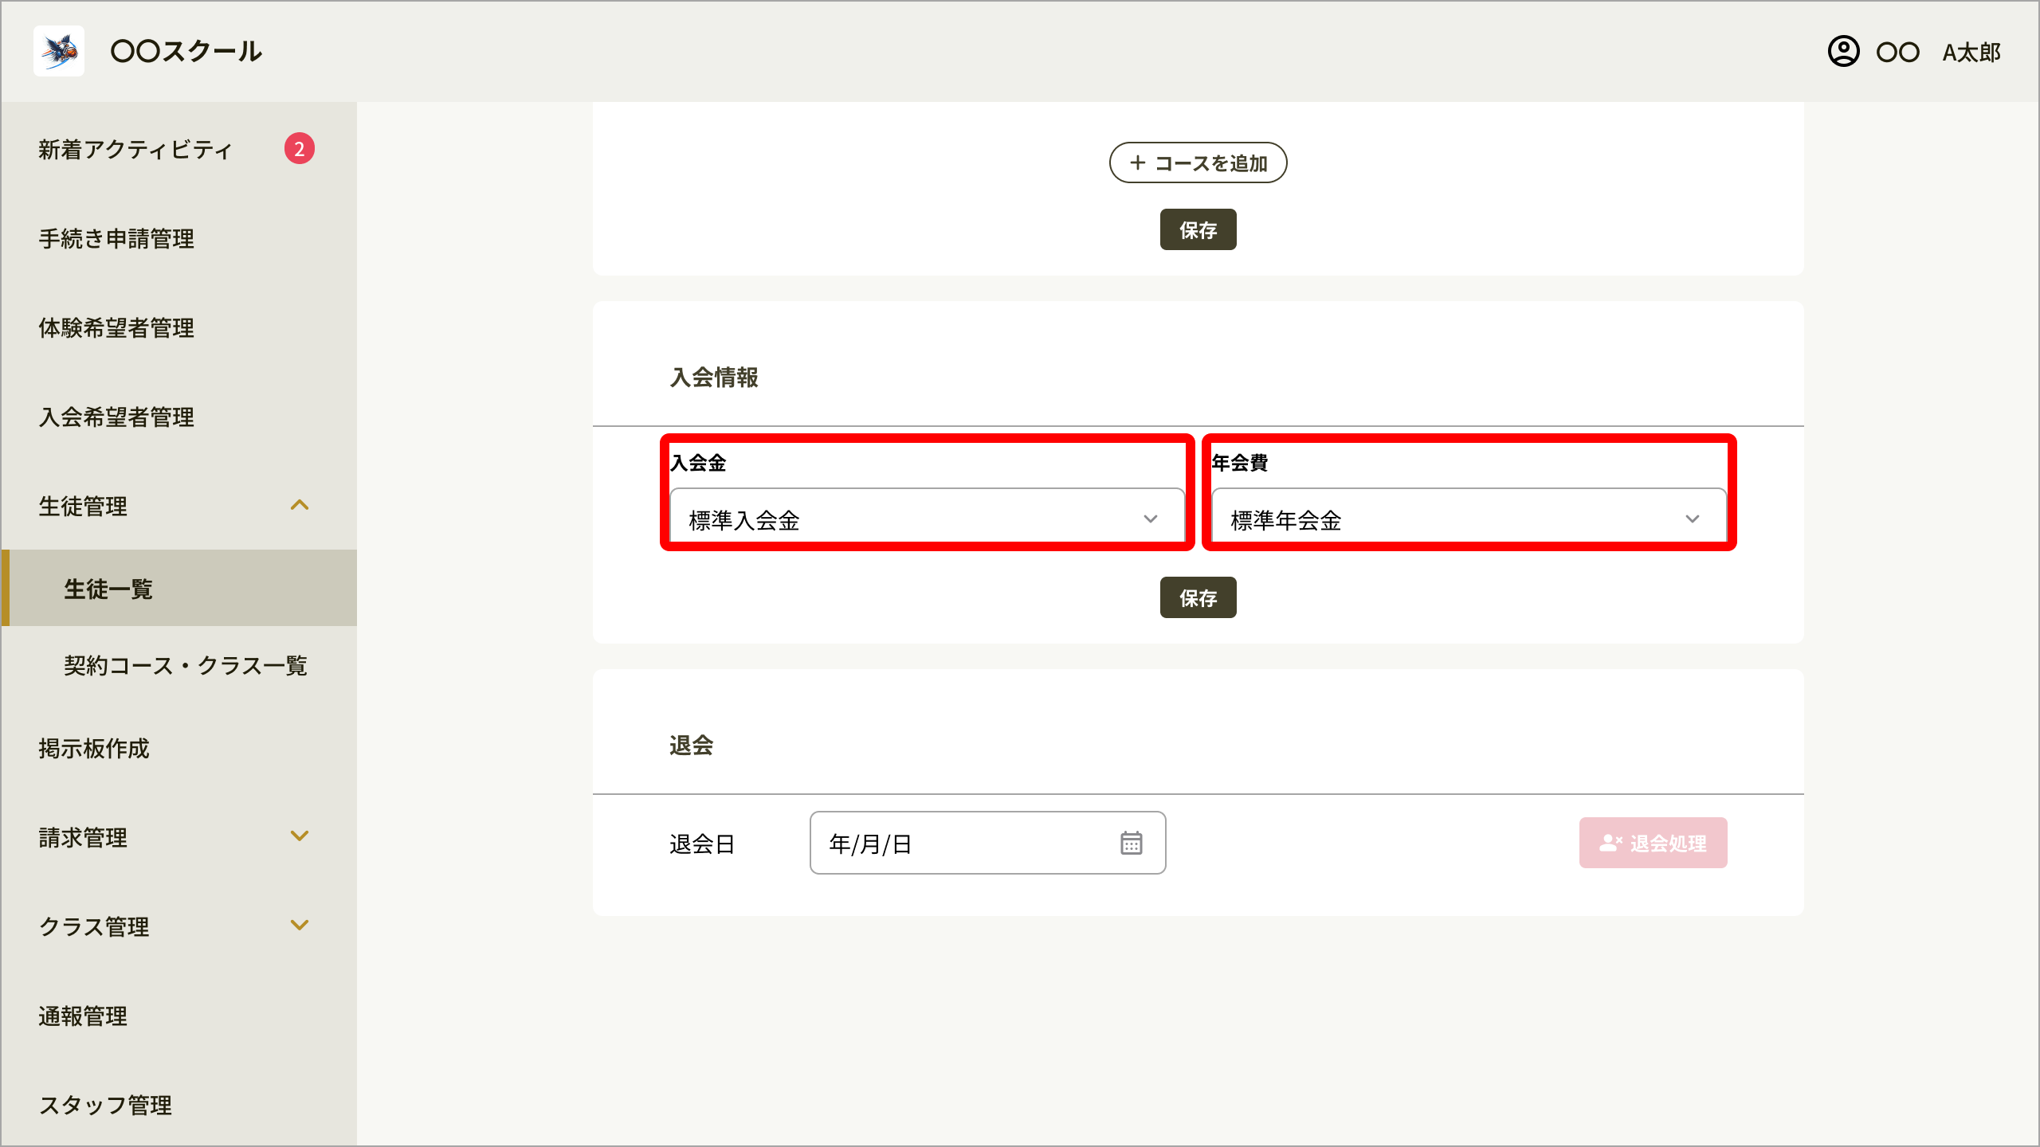The height and width of the screenshot is (1147, 2040).
Task: Click the 退会 section heading
Action: tap(691, 746)
